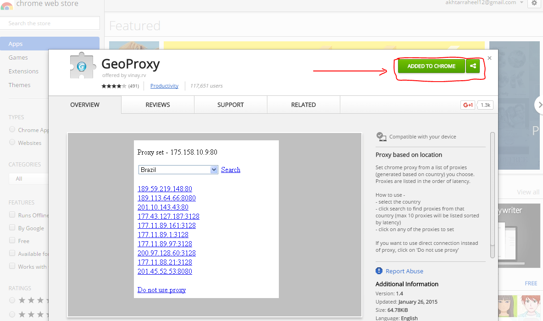Enable the Works with checkbox
The image size is (543, 321).
[x=12, y=266]
